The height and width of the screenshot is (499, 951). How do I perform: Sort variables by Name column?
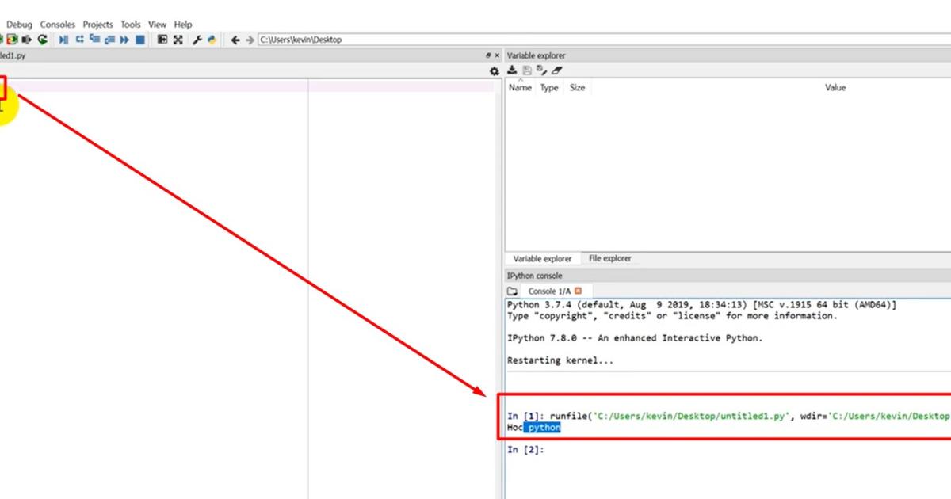coord(520,88)
